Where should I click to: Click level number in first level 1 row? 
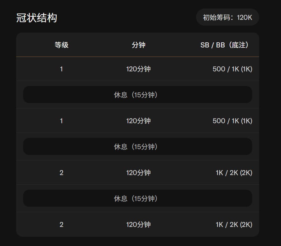[61, 69]
